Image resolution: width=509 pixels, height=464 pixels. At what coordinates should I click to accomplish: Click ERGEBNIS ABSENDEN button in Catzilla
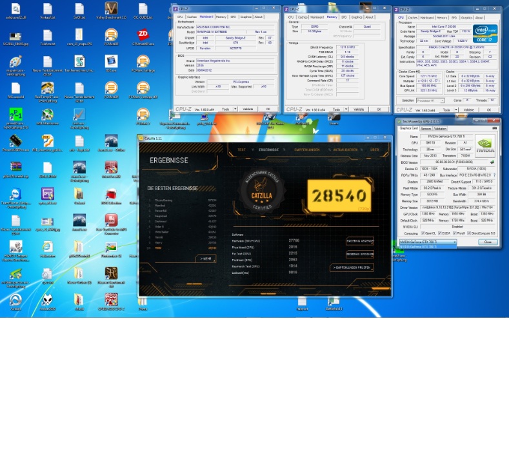point(360,241)
